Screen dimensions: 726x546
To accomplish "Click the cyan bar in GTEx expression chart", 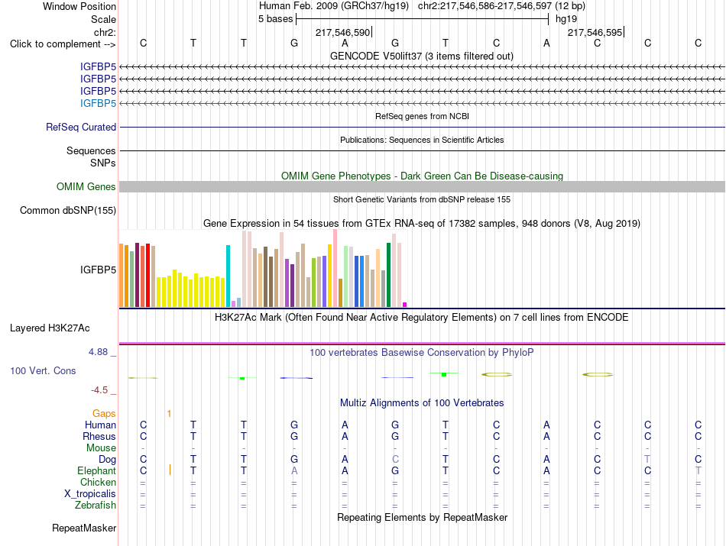I will click(228, 276).
